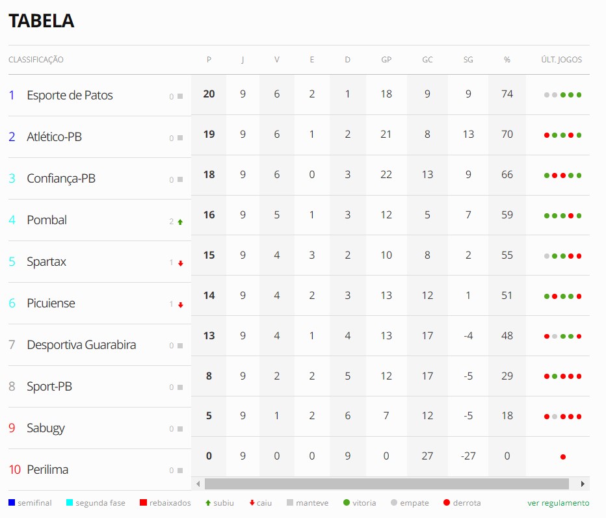
Task: Click the 'SG' goal difference column header
Action: pos(468,60)
